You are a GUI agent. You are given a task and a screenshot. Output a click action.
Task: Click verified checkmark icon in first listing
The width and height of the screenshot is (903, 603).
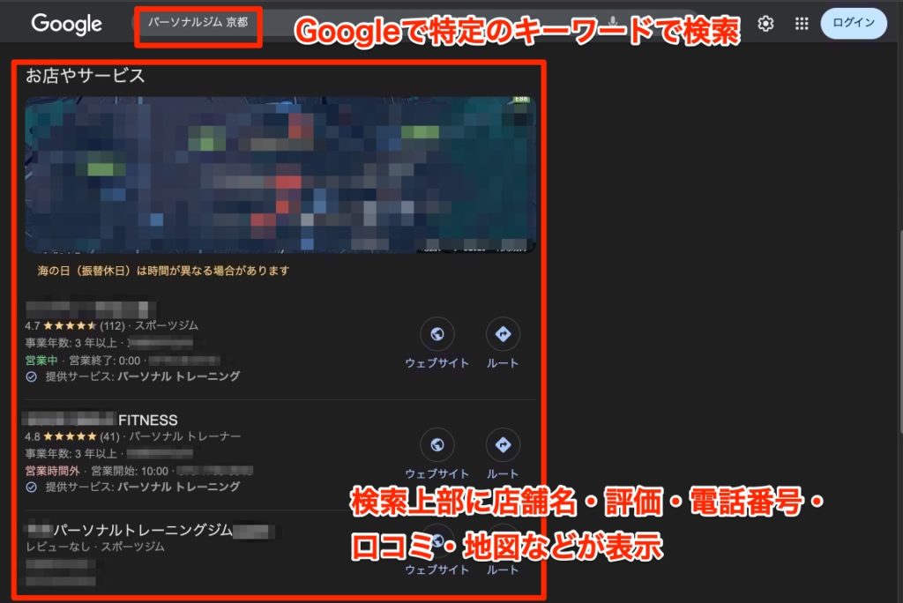(32, 376)
